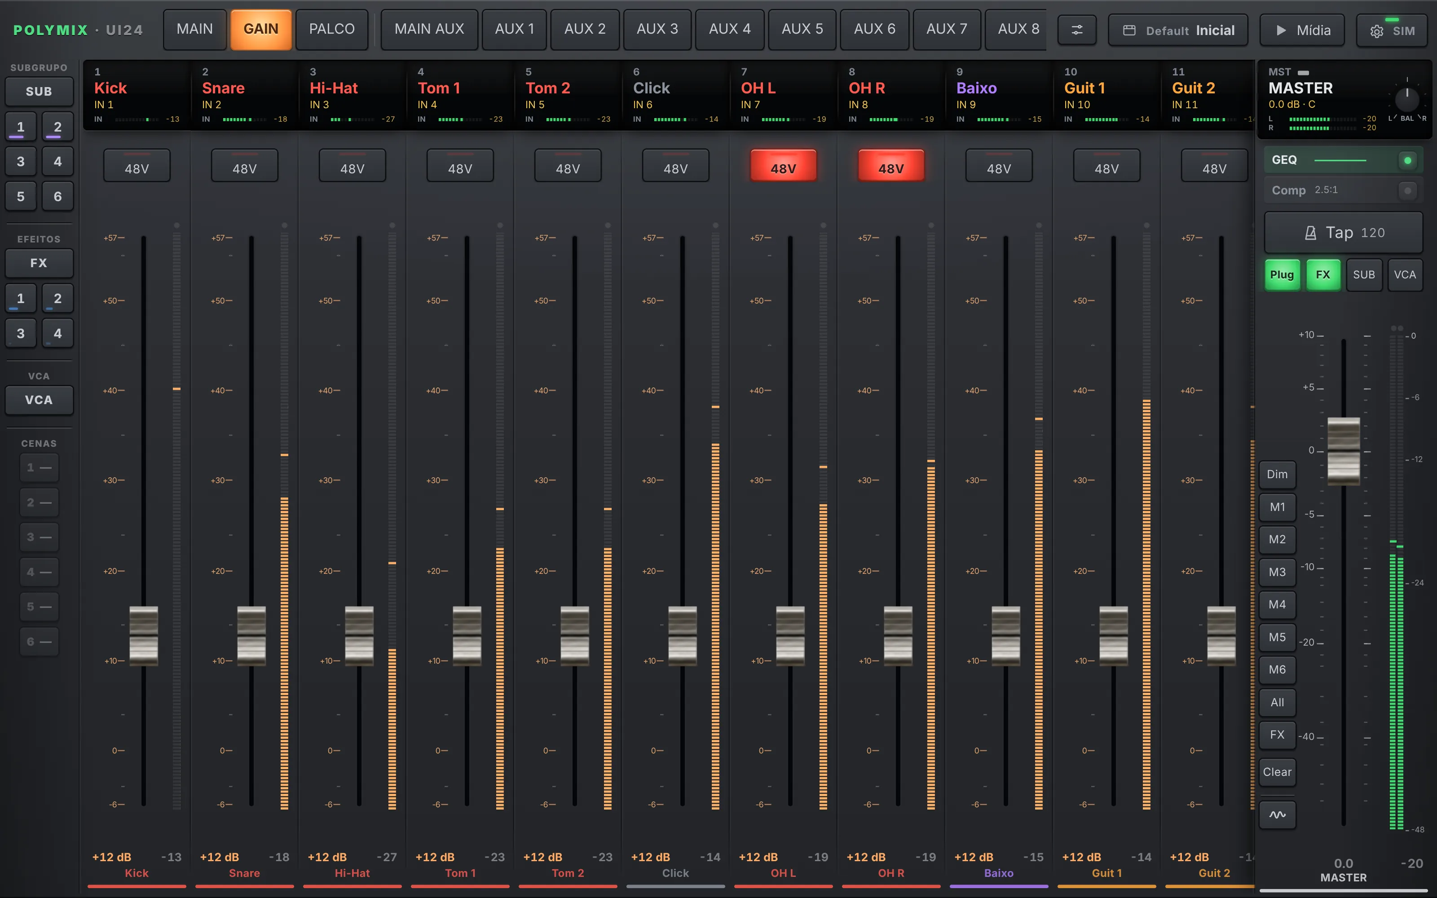Viewport: 1437px width, 898px height.
Task: Expand the SUB subgroup section
Action: click(x=39, y=92)
